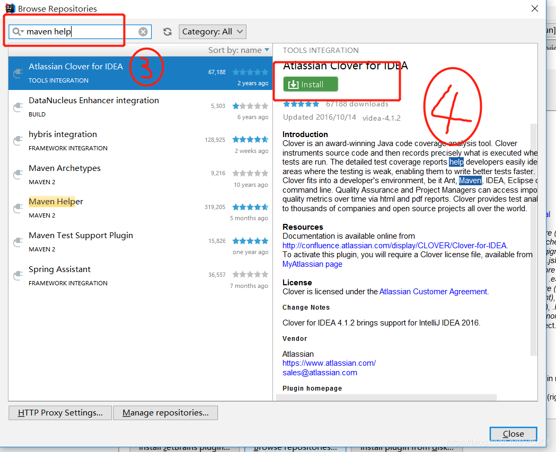Click star rating of DataNucleus Enhancer row
This screenshot has width=556, height=452.
[250, 106]
